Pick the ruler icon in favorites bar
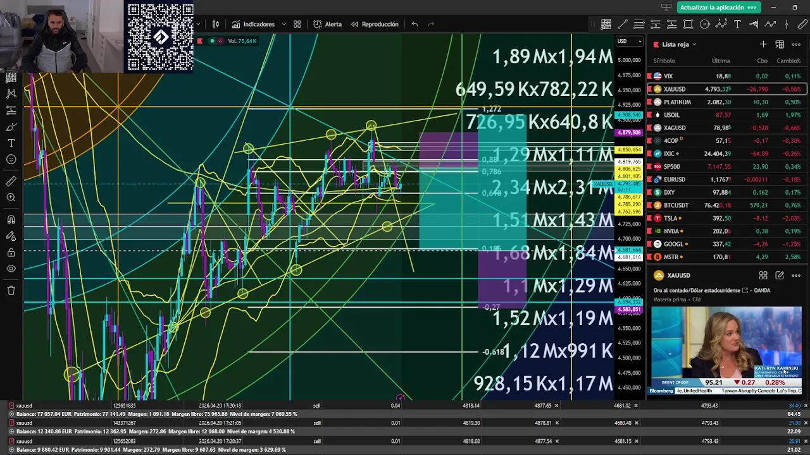 pyautogui.click(x=802, y=24)
